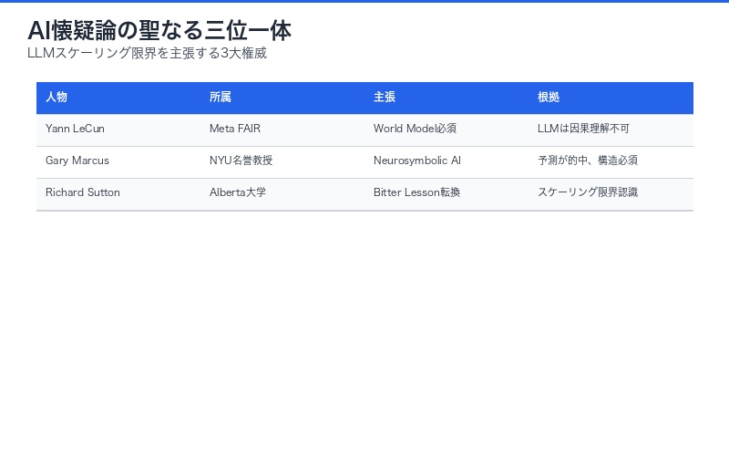
Task: Click the 主張 column header
Action: pos(385,98)
